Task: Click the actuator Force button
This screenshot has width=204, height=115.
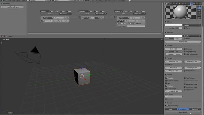Action: pyautogui.click(x=127, y=21)
